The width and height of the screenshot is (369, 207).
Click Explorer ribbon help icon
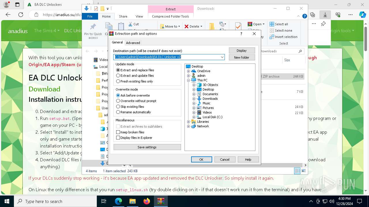(305, 16)
